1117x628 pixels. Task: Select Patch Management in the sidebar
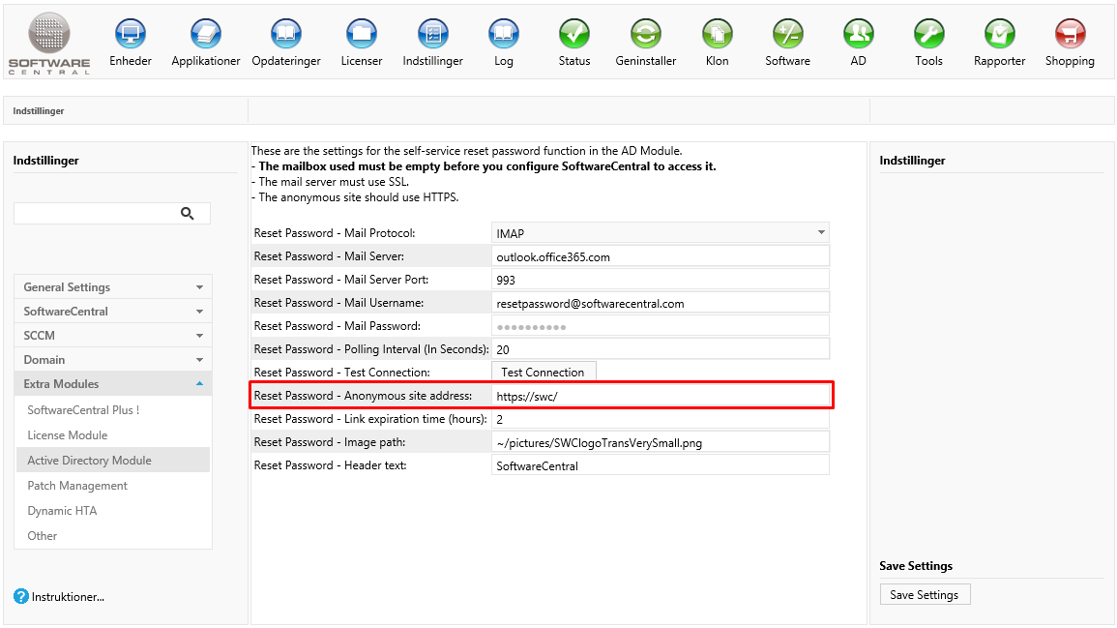point(77,486)
